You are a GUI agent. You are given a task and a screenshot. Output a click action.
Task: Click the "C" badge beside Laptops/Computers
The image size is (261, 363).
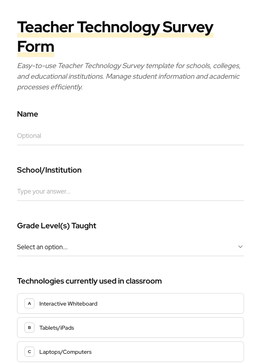(29, 352)
